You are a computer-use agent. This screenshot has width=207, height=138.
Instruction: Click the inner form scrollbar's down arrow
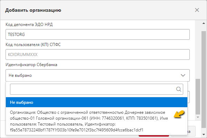pos(198,117)
